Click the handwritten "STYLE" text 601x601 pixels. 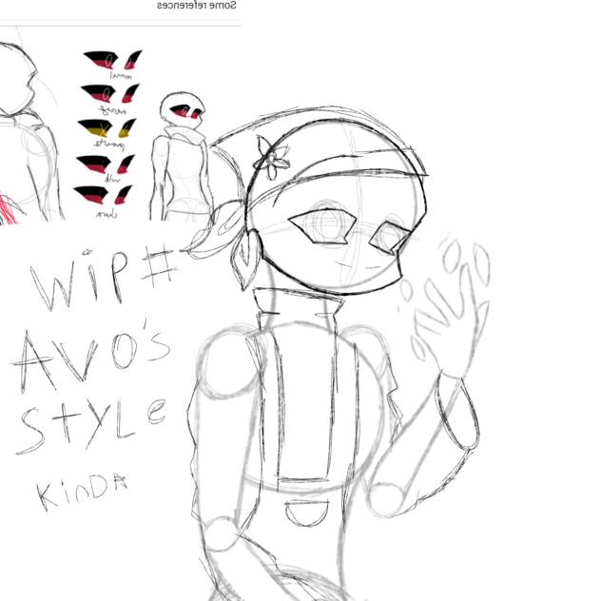click(x=91, y=426)
